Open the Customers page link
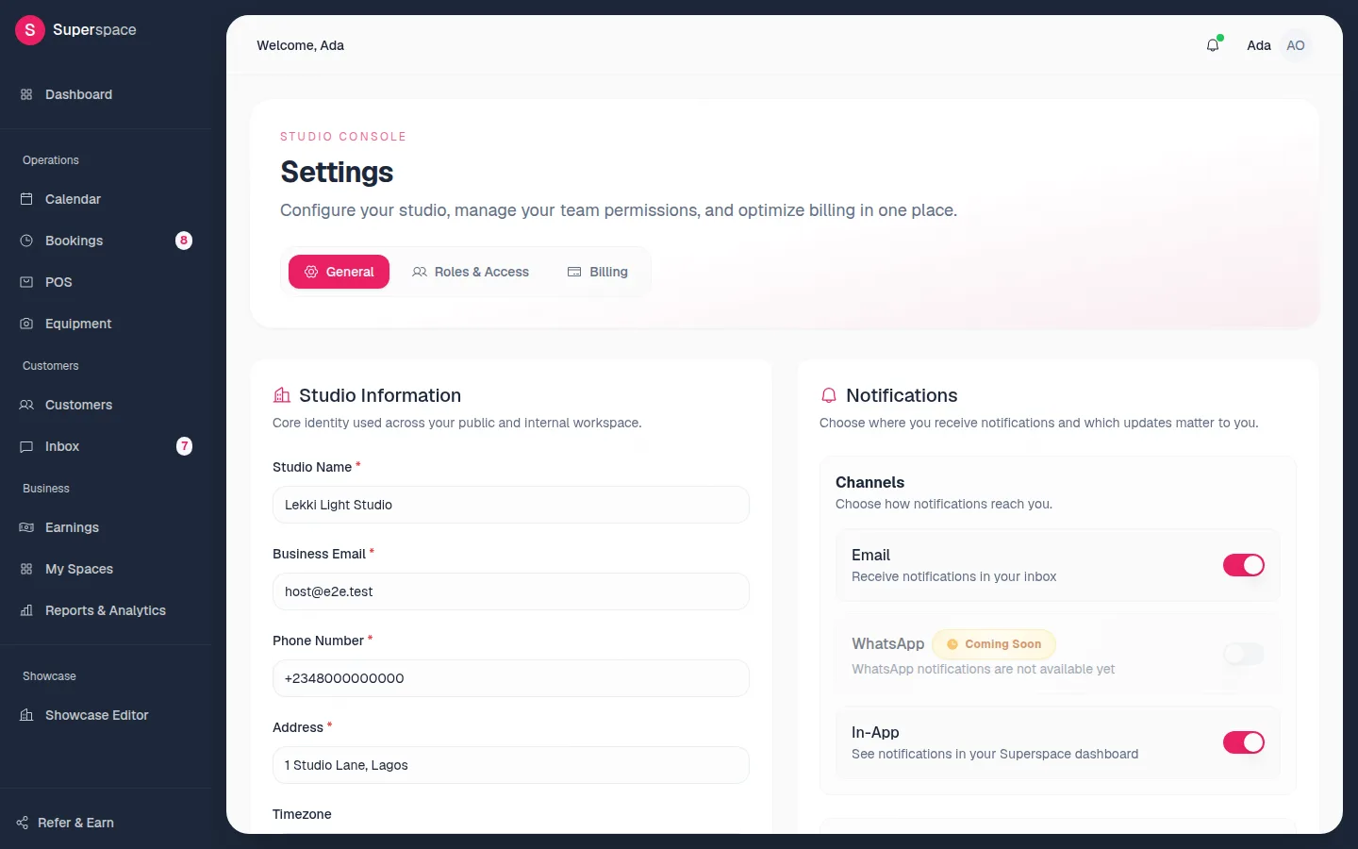This screenshot has height=849, width=1358. pos(106,405)
